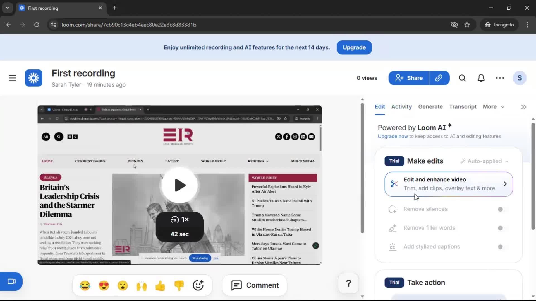Open the three-dot more options menu

click(x=500, y=78)
